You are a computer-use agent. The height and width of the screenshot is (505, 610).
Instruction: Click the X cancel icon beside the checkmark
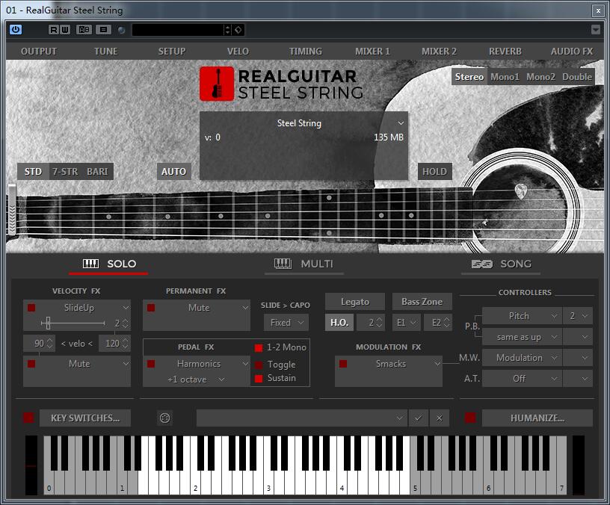tap(440, 418)
